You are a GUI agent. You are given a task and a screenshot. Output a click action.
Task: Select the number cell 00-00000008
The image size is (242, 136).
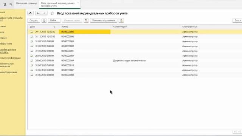(x=67, y=75)
